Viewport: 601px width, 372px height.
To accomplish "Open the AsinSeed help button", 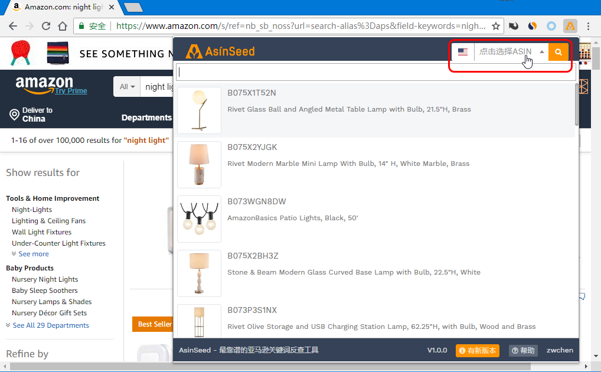I will point(523,351).
